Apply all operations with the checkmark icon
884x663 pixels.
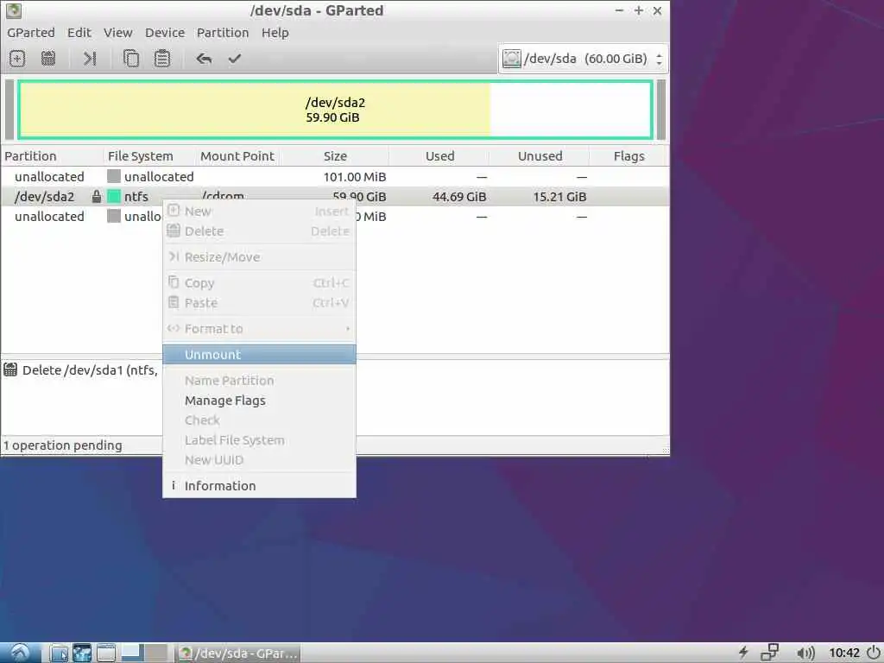(x=235, y=59)
